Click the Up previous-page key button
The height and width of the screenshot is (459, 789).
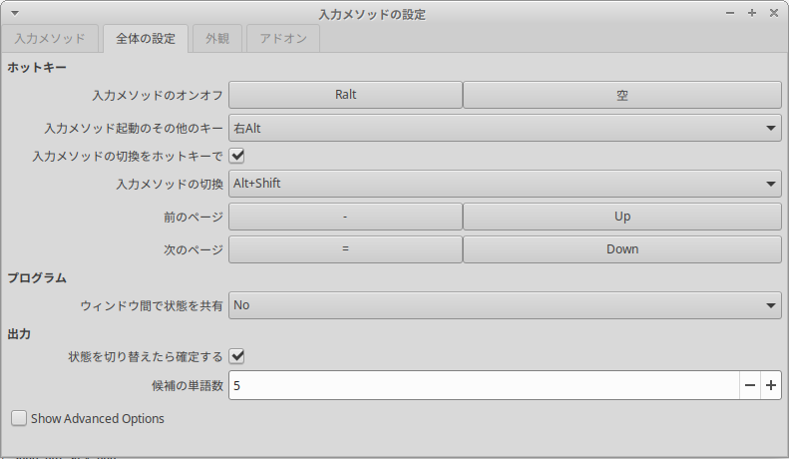click(x=622, y=217)
